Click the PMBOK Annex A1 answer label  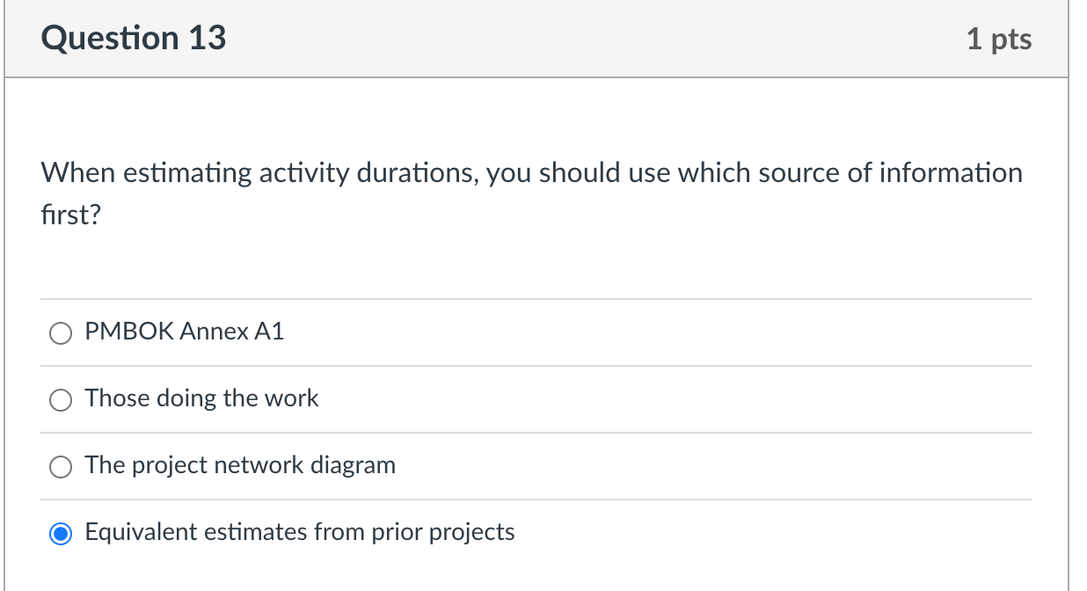pos(184,332)
